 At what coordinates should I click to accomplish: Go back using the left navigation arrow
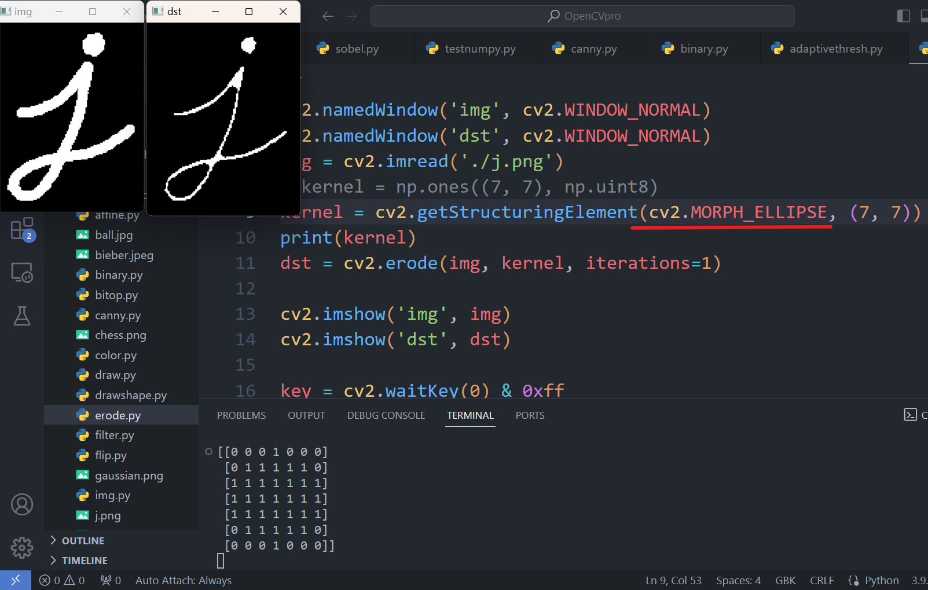pos(328,16)
